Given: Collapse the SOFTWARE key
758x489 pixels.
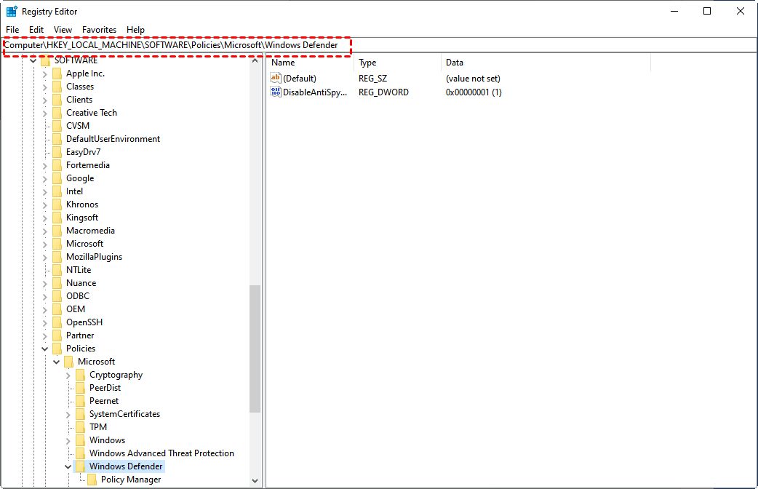Looking at the screenshot, I should tap(33, 60).
